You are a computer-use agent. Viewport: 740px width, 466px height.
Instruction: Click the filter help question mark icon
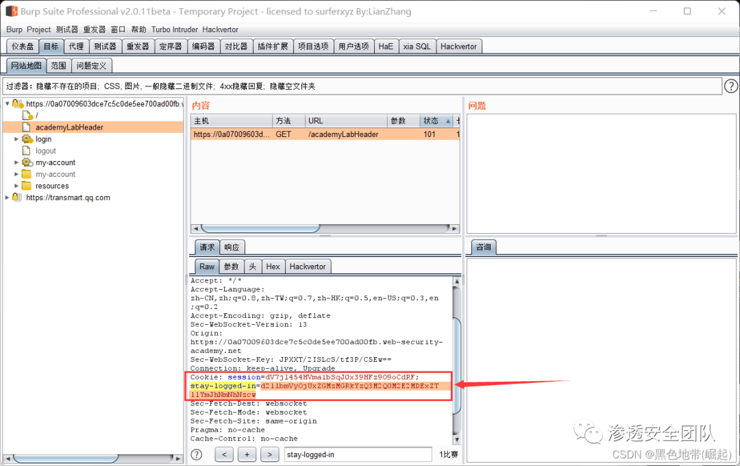coord(730,86)
